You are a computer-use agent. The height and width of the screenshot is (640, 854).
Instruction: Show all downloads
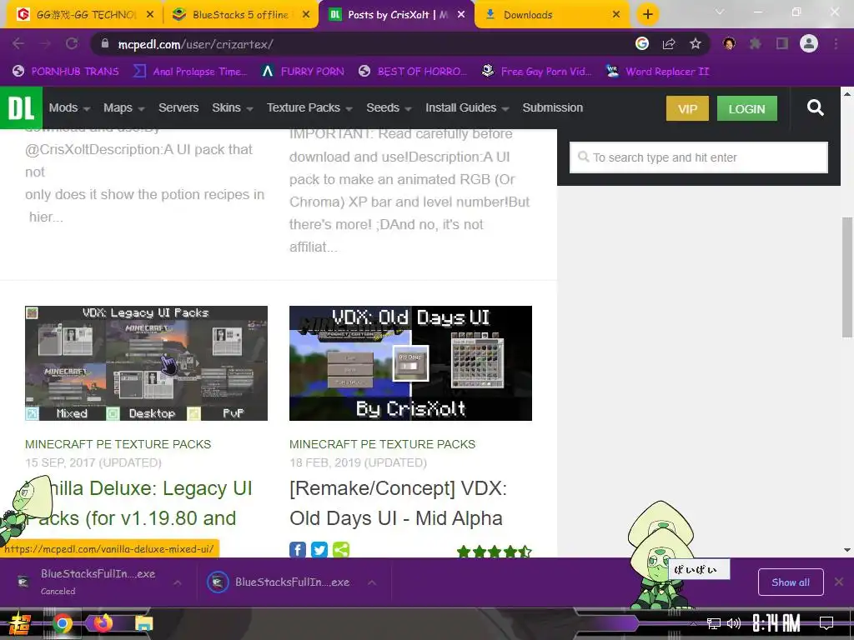click(791, 582)
